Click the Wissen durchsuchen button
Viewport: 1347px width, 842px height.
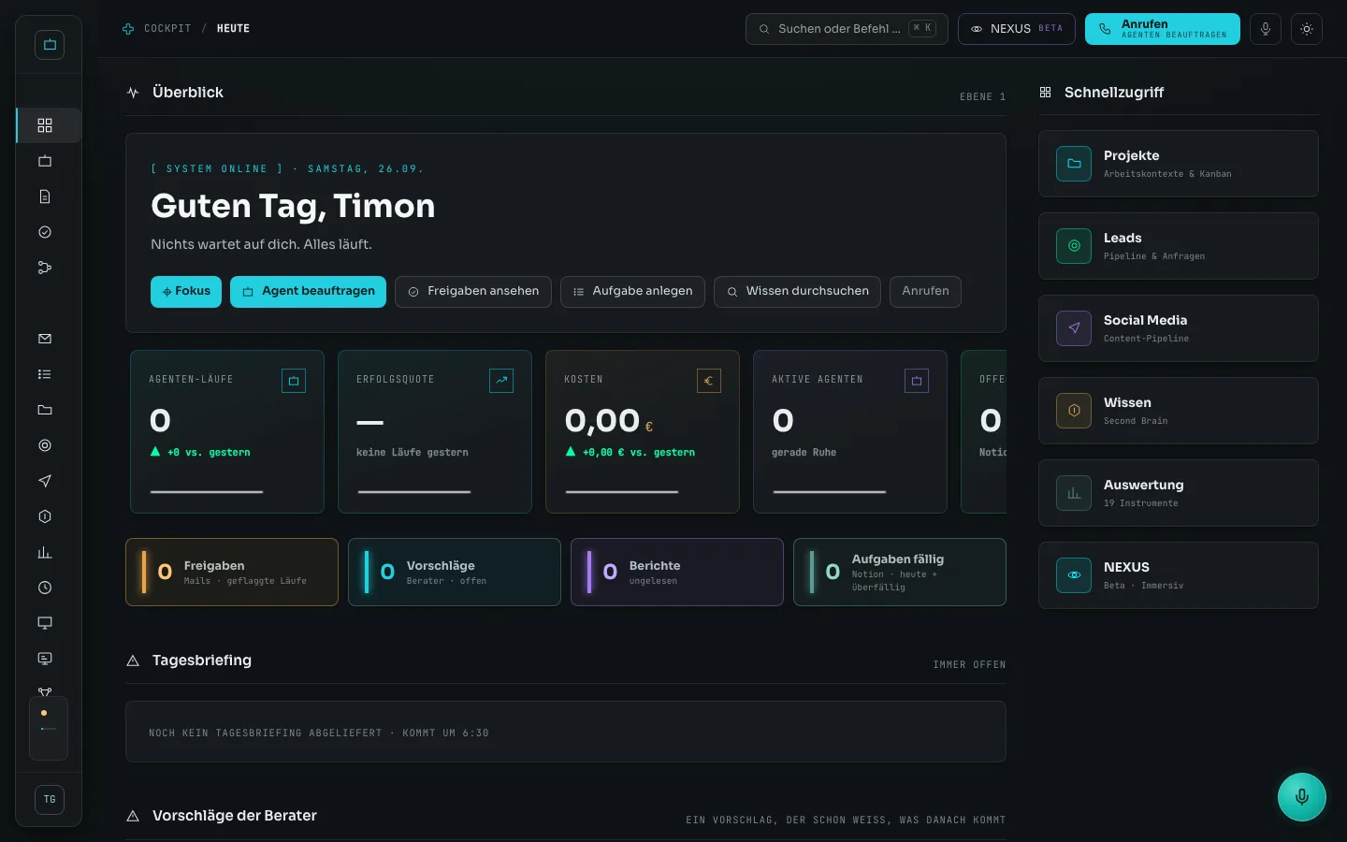point(797,292)
